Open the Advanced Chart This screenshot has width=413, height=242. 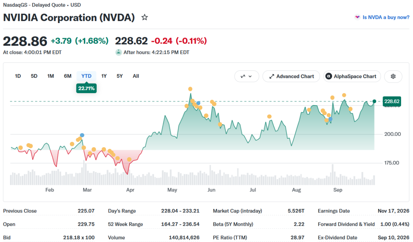pyautogui.click(x=291, y=76)
